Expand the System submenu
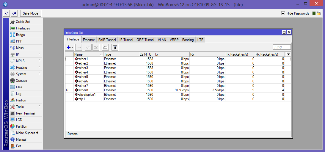Image resolution: width=325 pixels, height=152 pixels. click(39, 74)
